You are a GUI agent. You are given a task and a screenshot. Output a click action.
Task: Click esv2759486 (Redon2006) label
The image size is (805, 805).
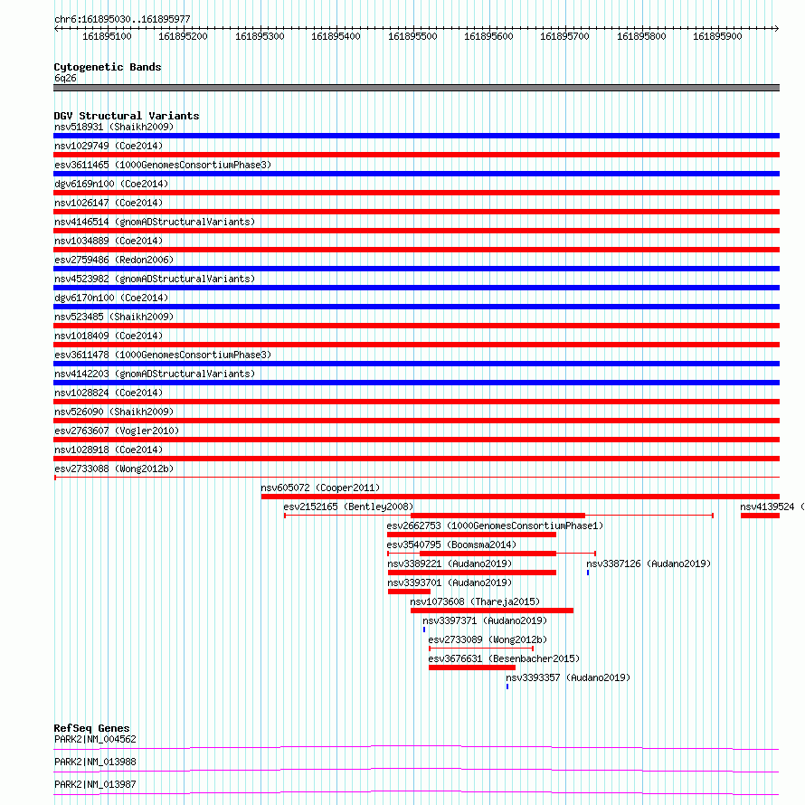(x=114, y=260)
